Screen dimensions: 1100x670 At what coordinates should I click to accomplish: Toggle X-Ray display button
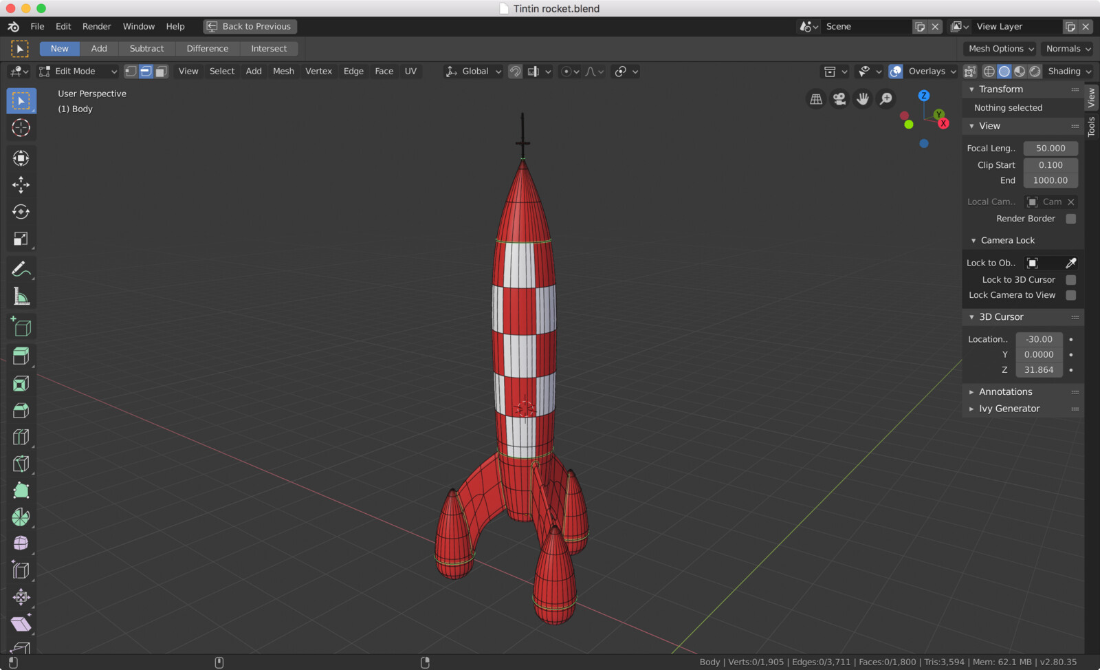tap(970, 72)
